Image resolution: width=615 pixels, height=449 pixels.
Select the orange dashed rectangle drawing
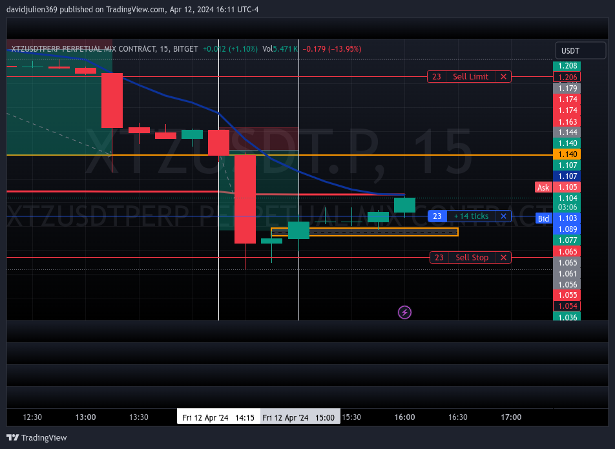coord(364,232)
